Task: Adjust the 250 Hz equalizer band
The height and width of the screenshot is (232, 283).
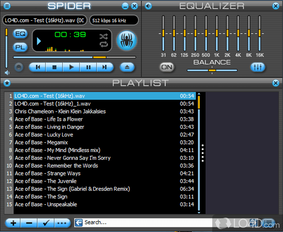Action: [x=195, y=33]
